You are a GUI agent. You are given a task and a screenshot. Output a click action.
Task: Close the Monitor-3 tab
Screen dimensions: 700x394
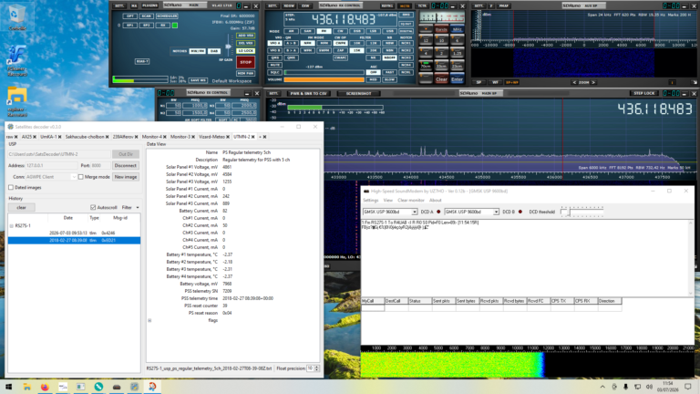pos(193,137)
